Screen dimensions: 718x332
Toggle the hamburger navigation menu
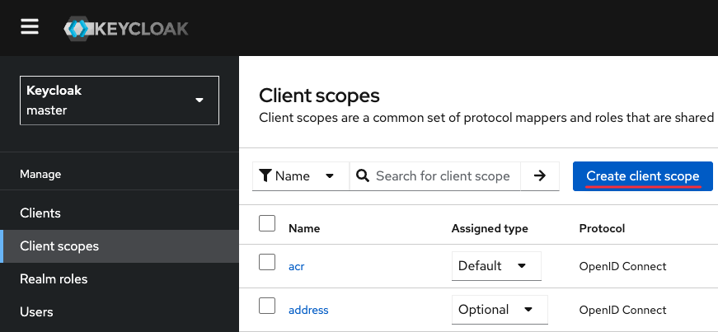(x=30, y=27)
